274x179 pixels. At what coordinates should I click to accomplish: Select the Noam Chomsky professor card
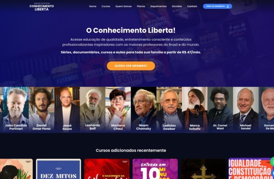[143, 110]
